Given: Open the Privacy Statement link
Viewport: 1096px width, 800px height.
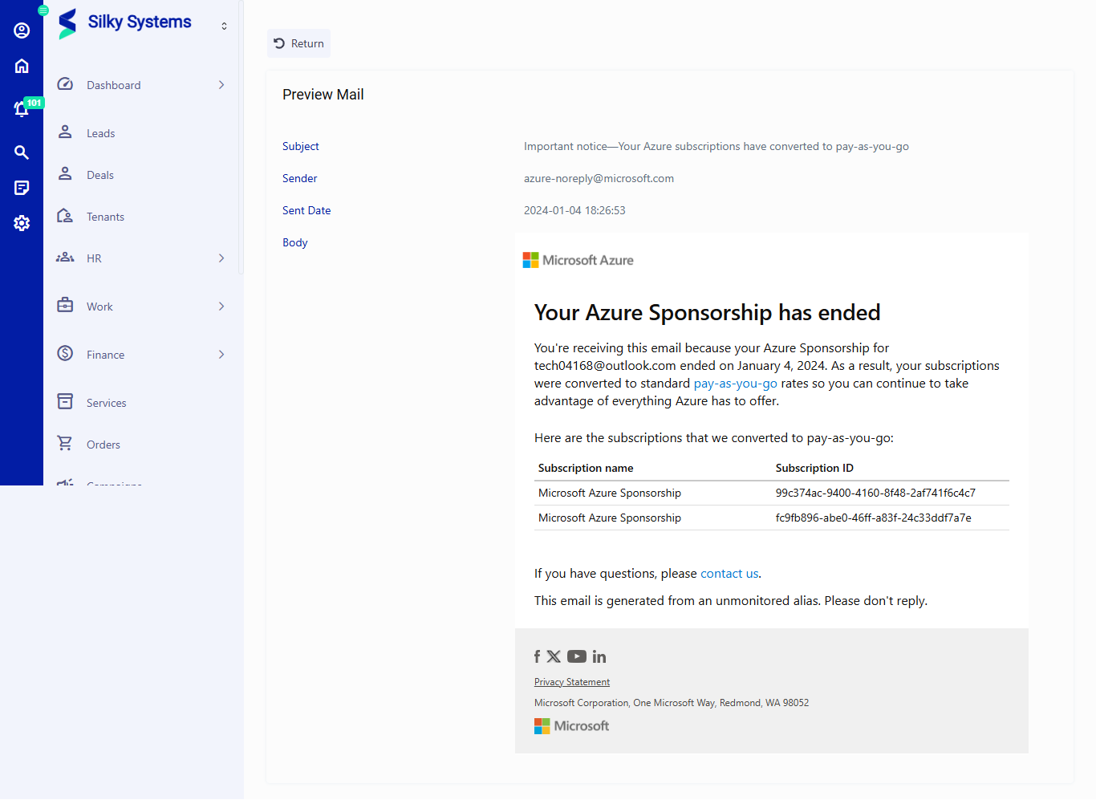Looking at the screenshot, I should pyautogui.click(x=572, y=682).
